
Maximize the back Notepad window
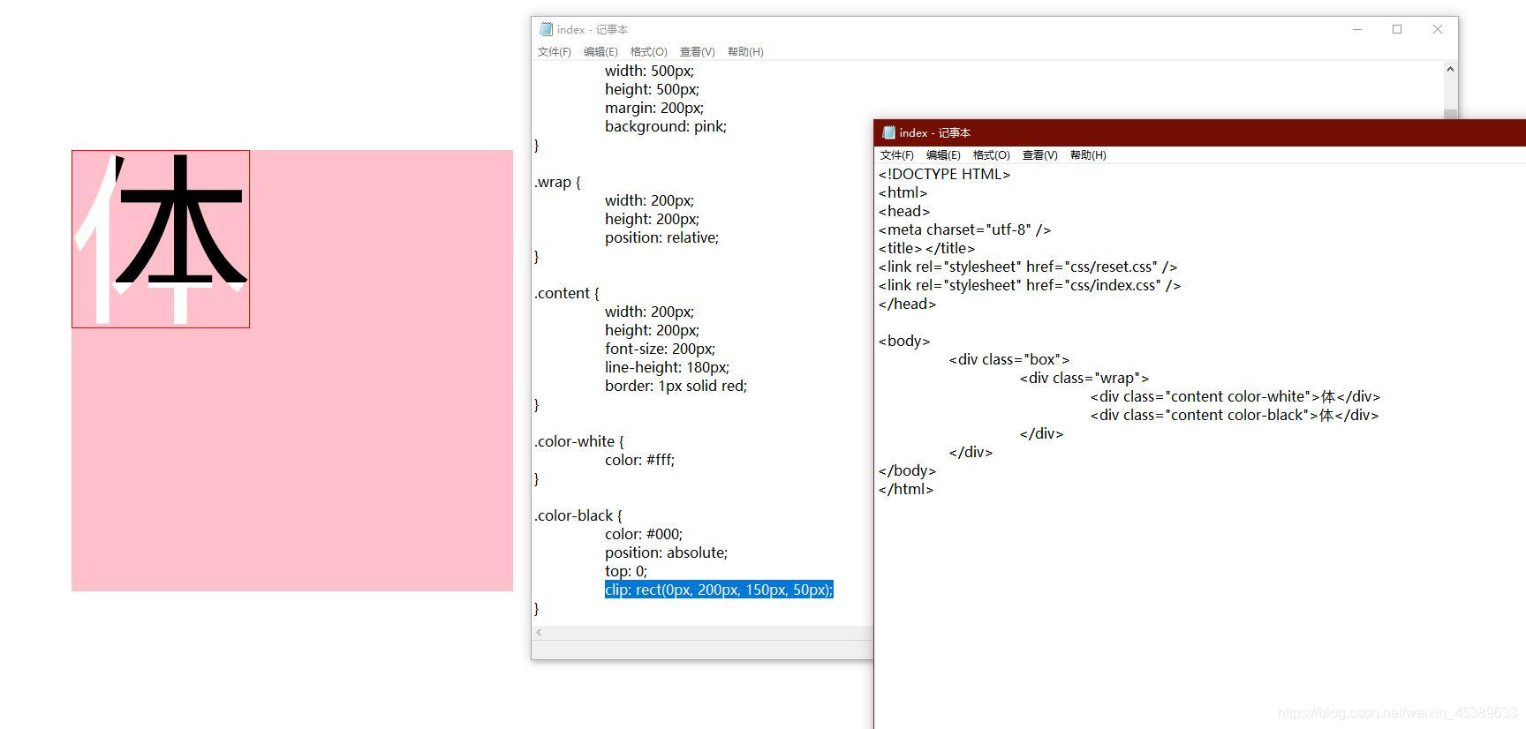tap(1397, 29)
